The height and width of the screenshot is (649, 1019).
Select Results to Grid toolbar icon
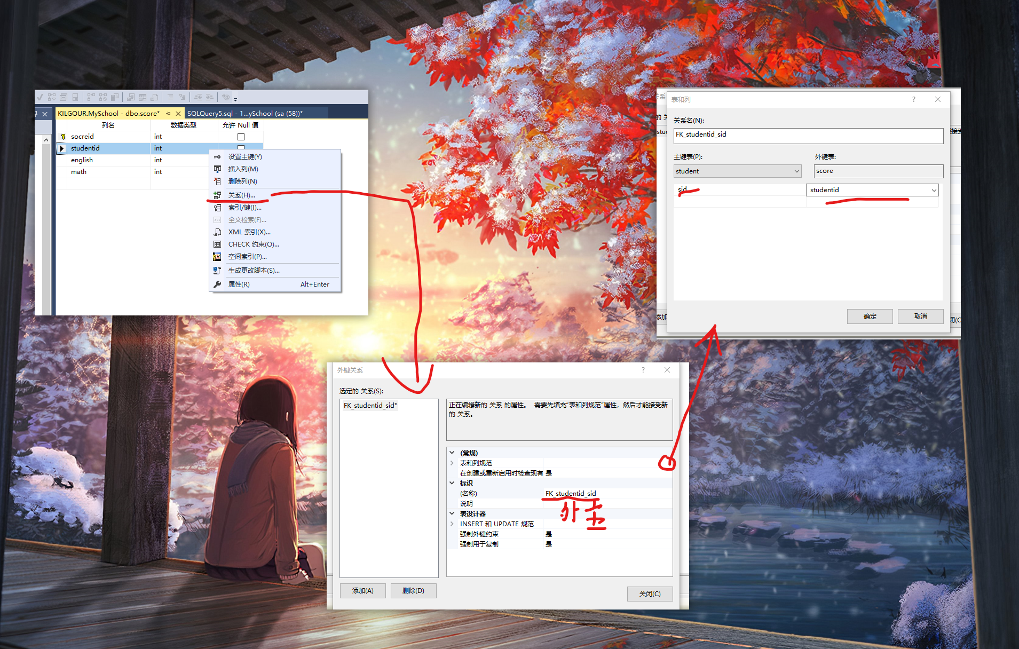[x=143, y=97]
